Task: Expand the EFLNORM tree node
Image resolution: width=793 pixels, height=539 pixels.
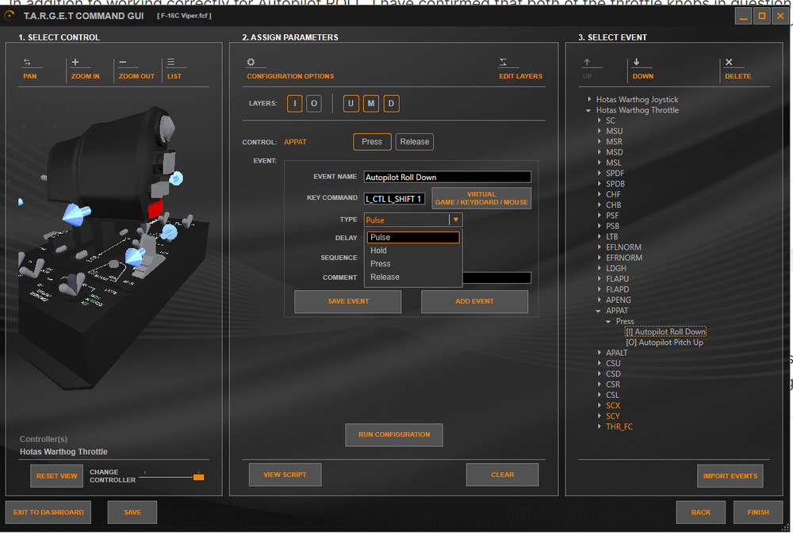Action: point(600,247)
